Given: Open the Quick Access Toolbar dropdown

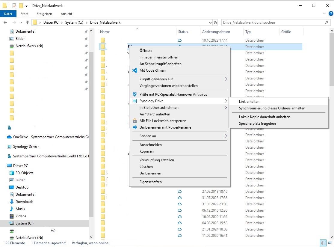Looking at the screenshot, I should click(27, 5).
